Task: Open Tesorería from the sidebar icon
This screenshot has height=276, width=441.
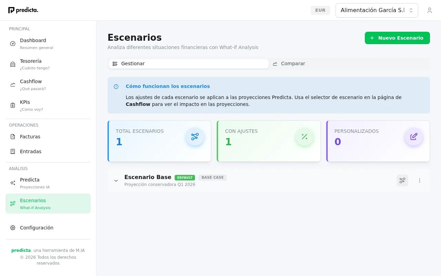Action: click(x=13, y=64)
